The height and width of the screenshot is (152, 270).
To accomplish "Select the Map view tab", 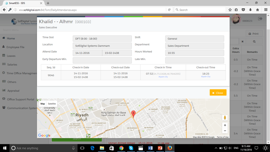I will coord(43,104).
